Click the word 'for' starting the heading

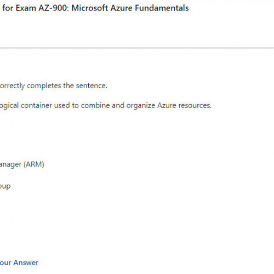[x=8, y=8]
